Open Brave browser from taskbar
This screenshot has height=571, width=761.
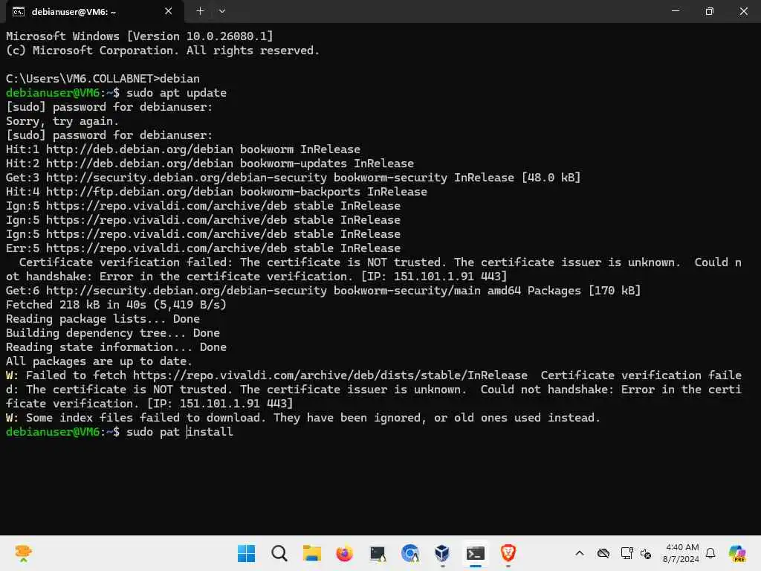(x=508, y=553)
